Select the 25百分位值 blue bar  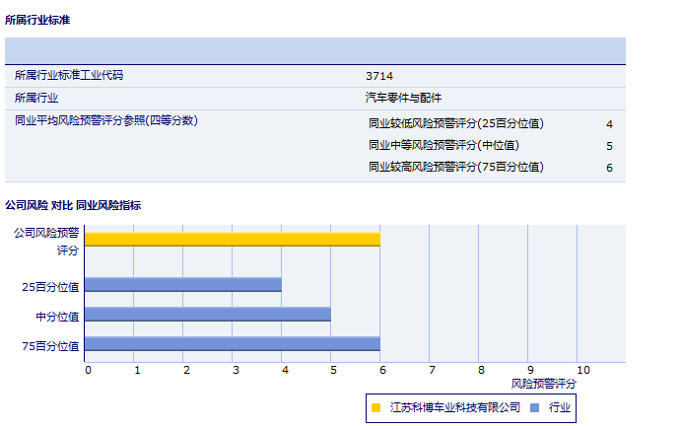[183, 285]
